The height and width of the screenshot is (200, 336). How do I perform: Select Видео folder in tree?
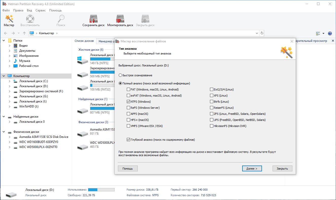(x=23, y=46)
